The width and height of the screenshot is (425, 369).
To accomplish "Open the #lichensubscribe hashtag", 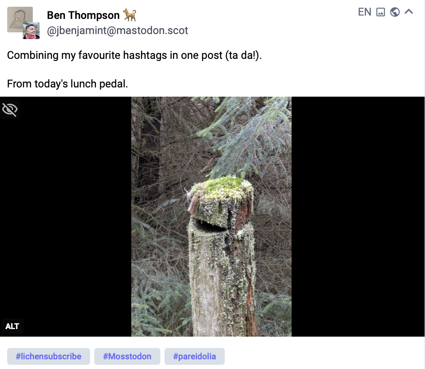I will pos(48,356).
